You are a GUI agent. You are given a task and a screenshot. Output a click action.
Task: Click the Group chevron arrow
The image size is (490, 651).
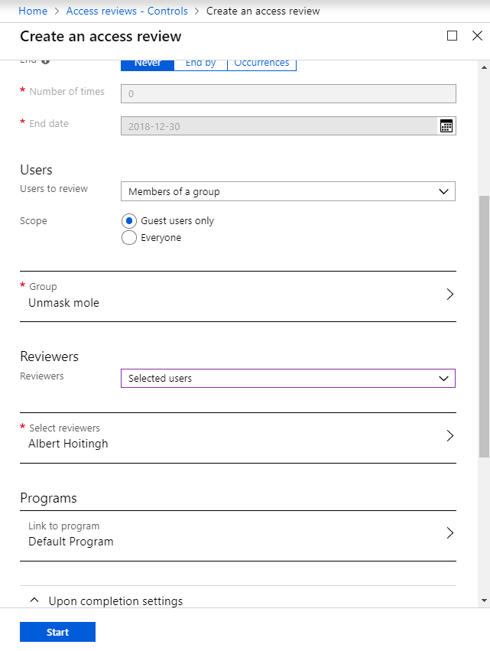pos(449,295)
